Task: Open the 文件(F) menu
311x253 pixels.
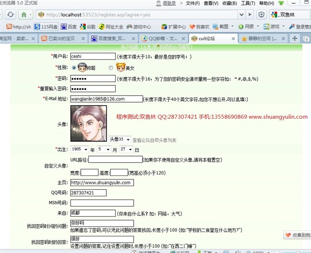Action: tap(193, 3)
